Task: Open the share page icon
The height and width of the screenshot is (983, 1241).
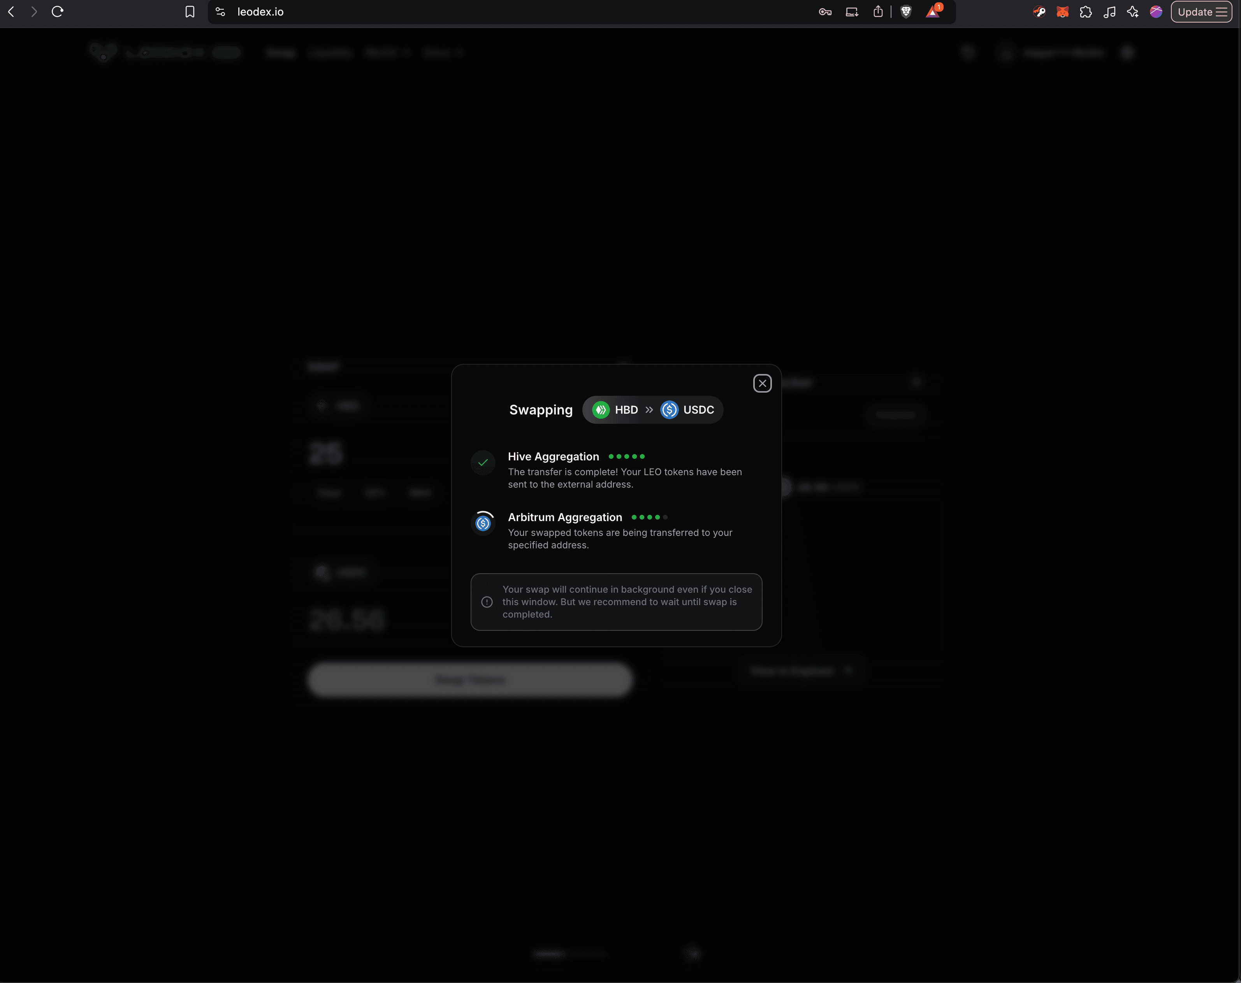Action: pyautogui.click(x=878, y=12)
